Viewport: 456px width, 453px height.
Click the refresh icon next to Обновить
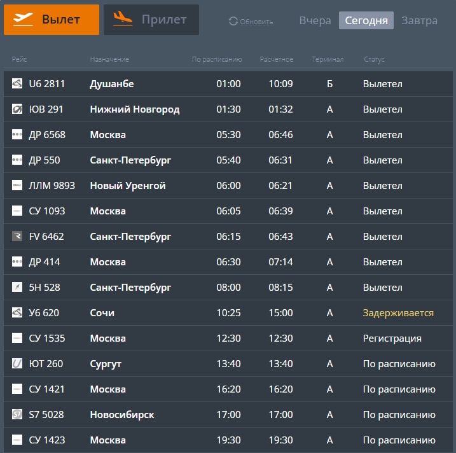coord(233,22)
